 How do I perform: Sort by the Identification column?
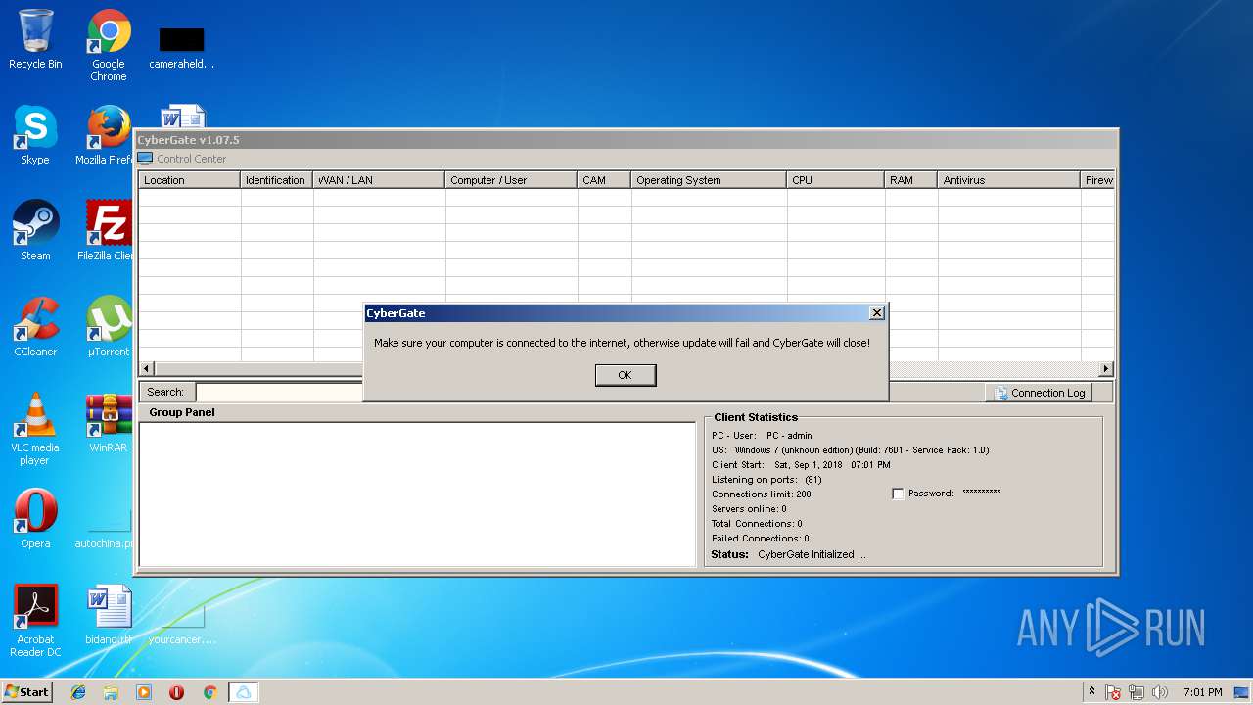(x=276, y=180)
